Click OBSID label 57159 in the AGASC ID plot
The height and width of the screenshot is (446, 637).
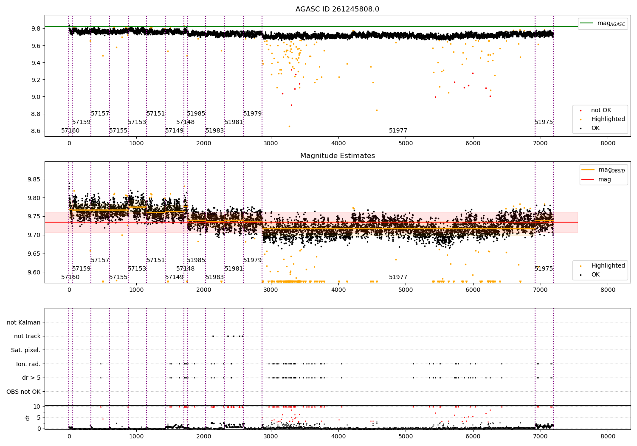[x=81, y=122]
